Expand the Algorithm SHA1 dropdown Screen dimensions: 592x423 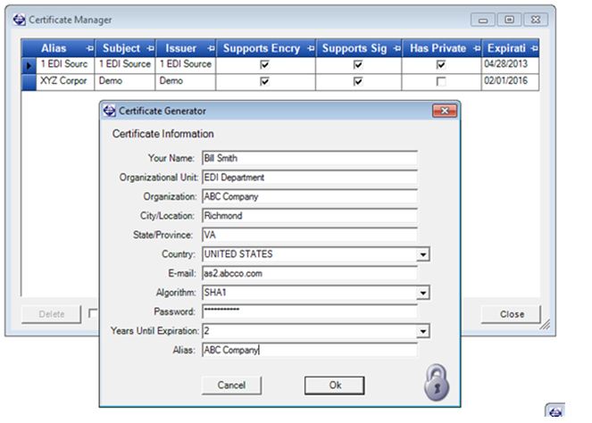pos(423,293)
